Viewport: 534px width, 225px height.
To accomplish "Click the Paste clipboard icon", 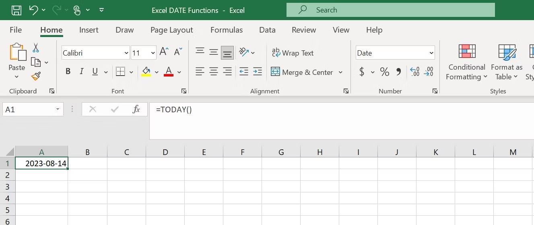I will (x=17, y=52).
